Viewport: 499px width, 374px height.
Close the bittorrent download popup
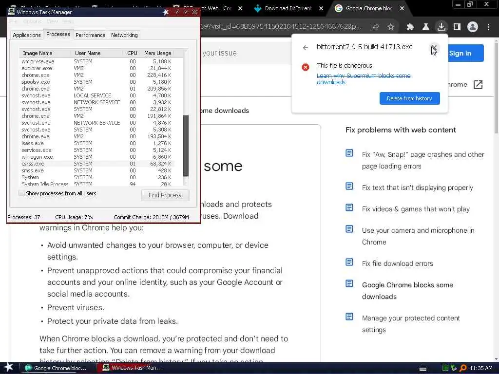(x=433, y=48)
